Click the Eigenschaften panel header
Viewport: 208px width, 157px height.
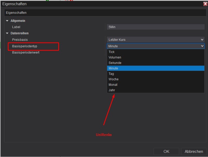coord(105,13)
